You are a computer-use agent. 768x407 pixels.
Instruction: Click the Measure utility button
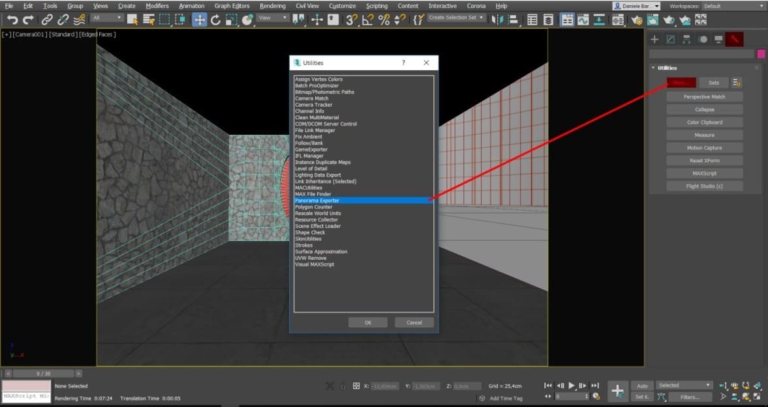(x=703, y=135)
